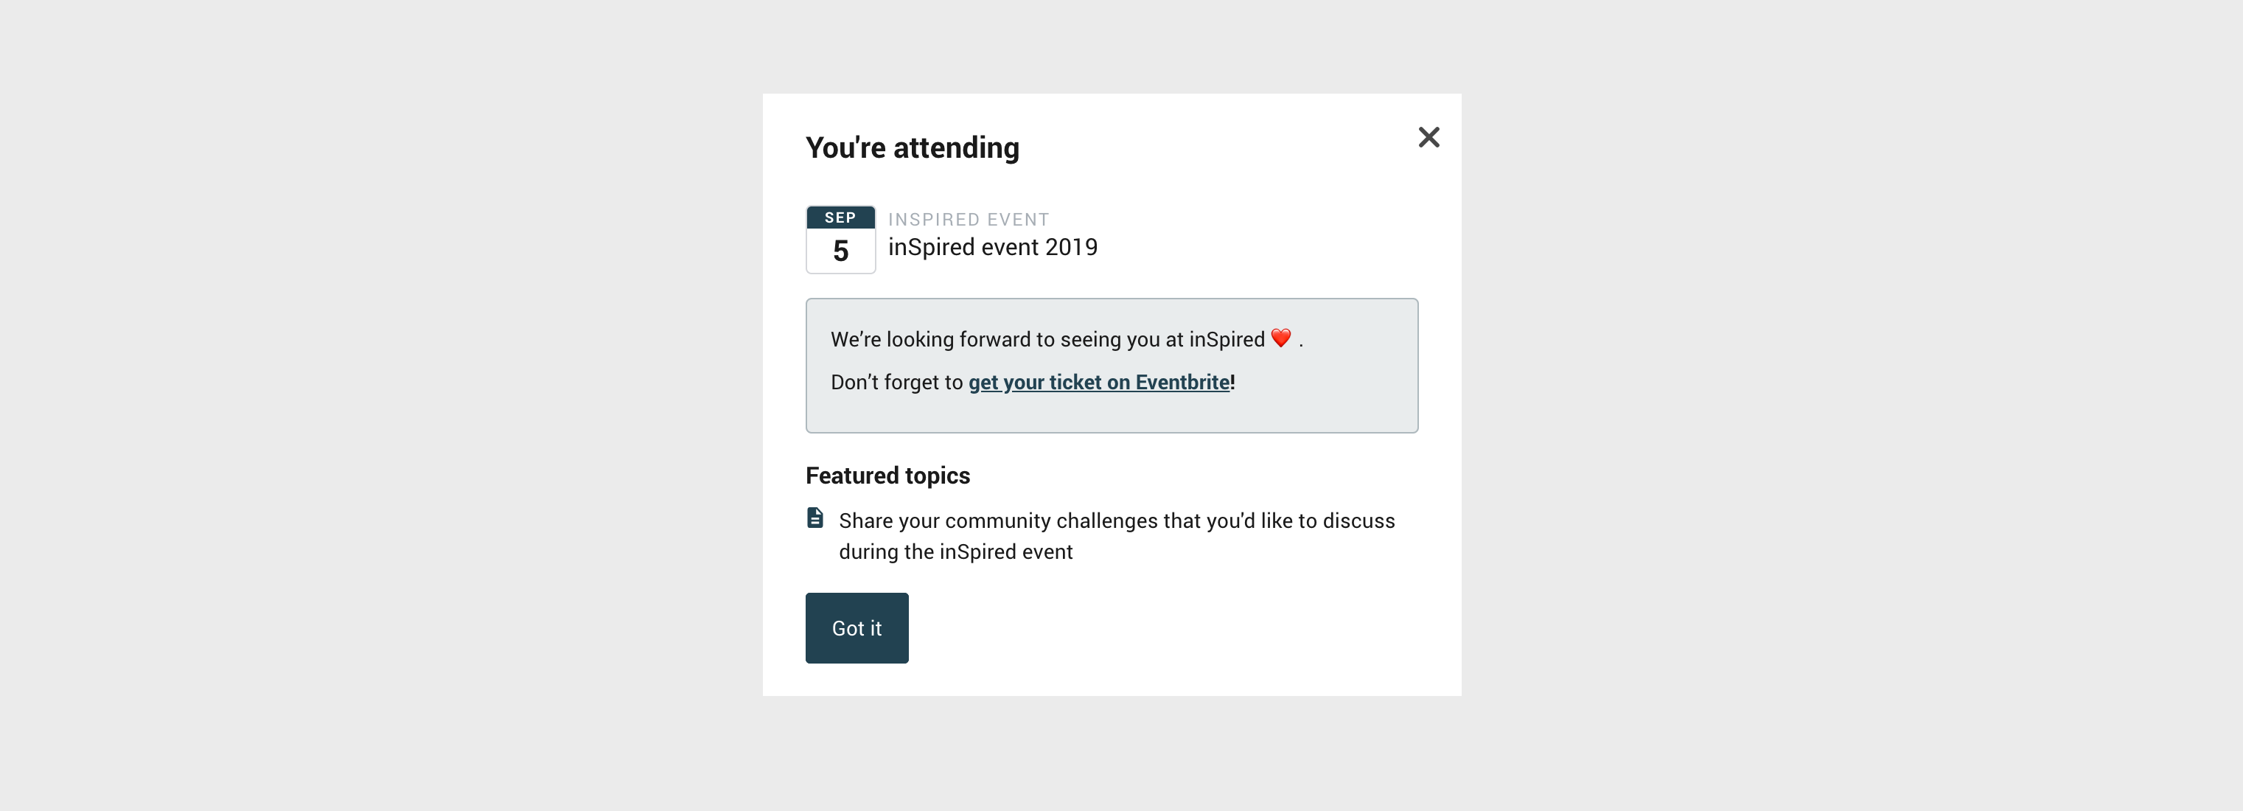Click the SEP month header on calendar
Viewport: 2243px width, 811px height.
click(x=840, y=217)
